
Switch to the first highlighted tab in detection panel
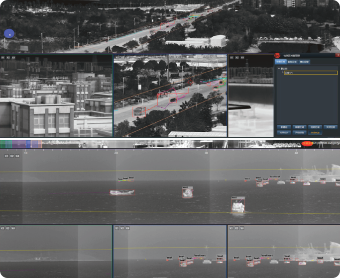[x=281, y=62]
